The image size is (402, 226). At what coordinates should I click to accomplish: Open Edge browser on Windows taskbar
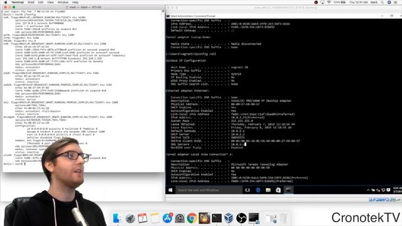click(258, 190)
